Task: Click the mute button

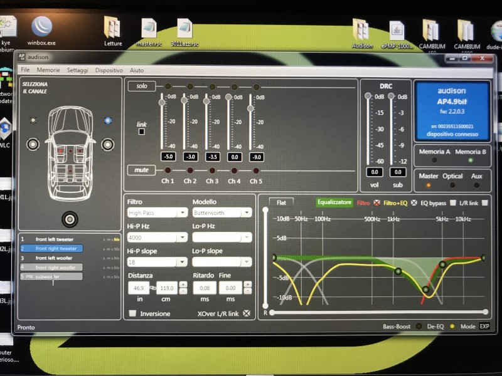Action: (x=141, y=170)
